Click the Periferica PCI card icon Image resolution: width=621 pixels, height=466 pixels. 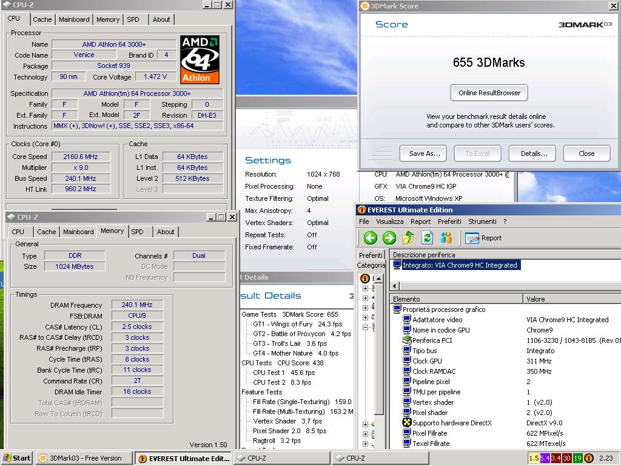(x=407, y=340)
